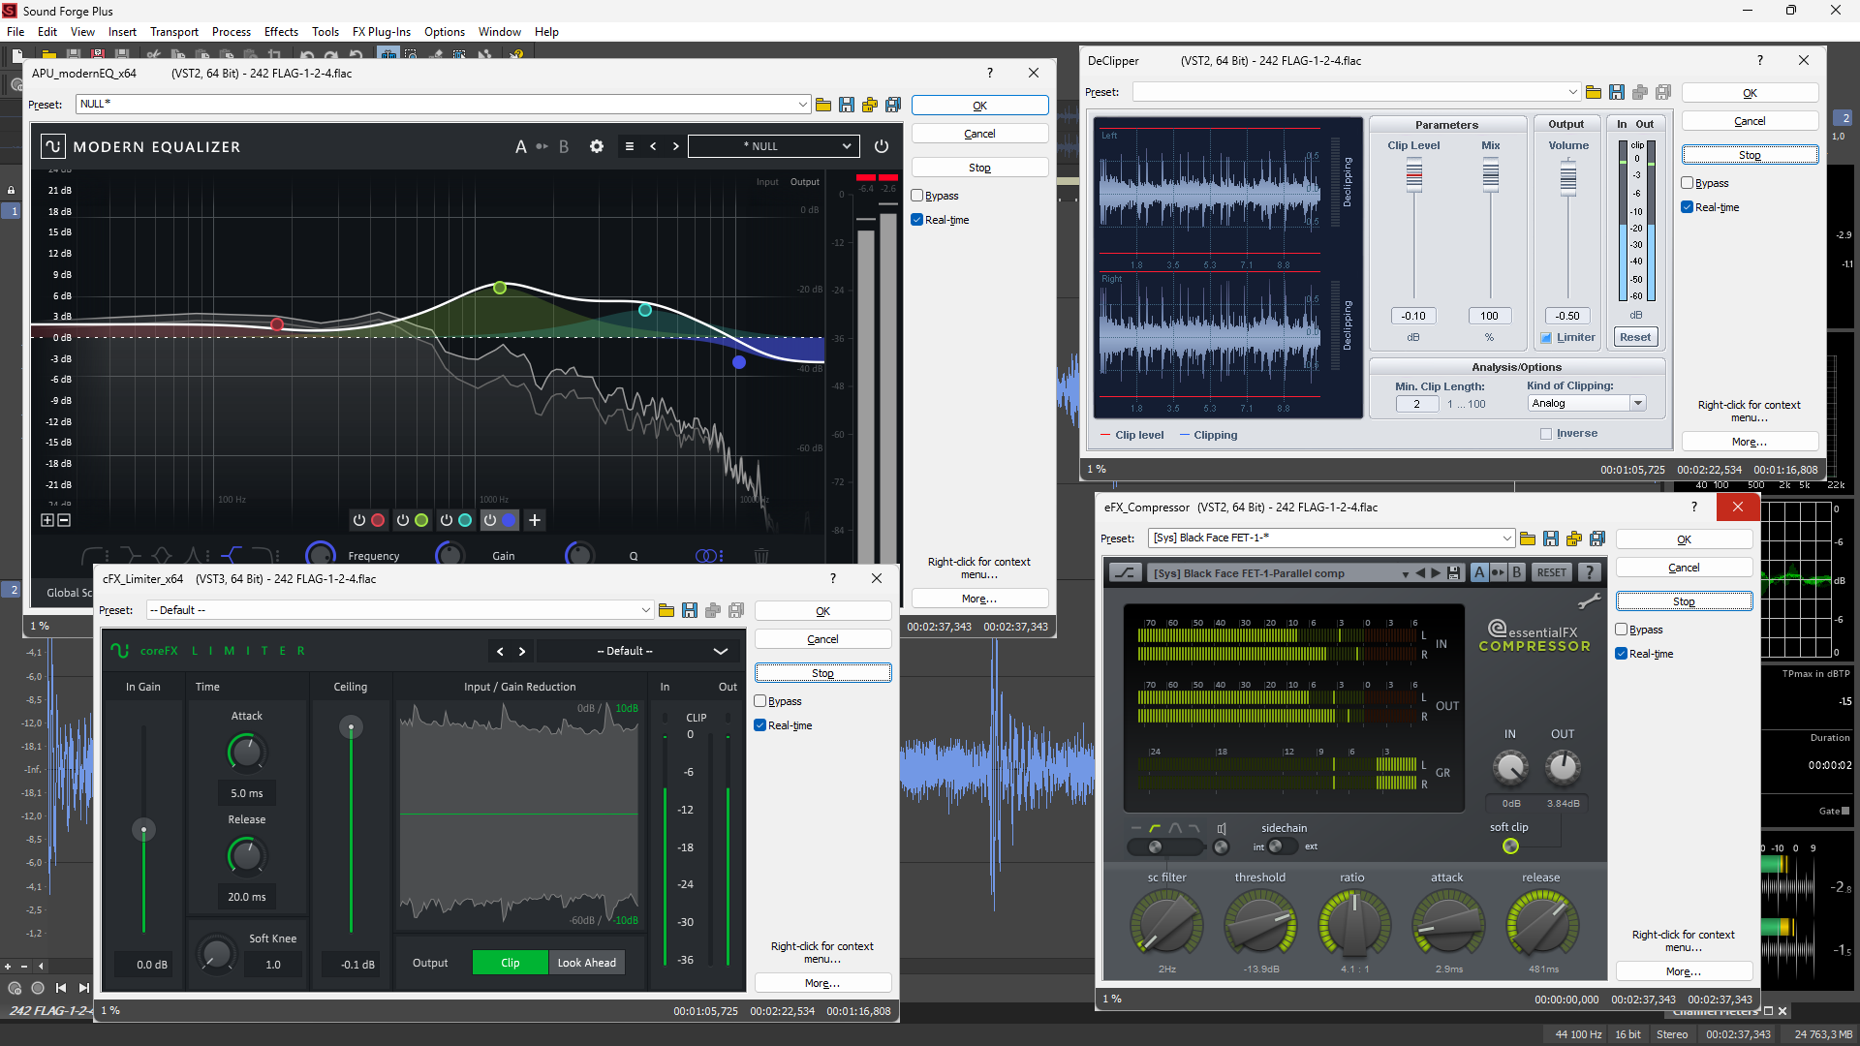Save preset in DeClipper dialog
The image size is (1860, 1046).
1617,92
